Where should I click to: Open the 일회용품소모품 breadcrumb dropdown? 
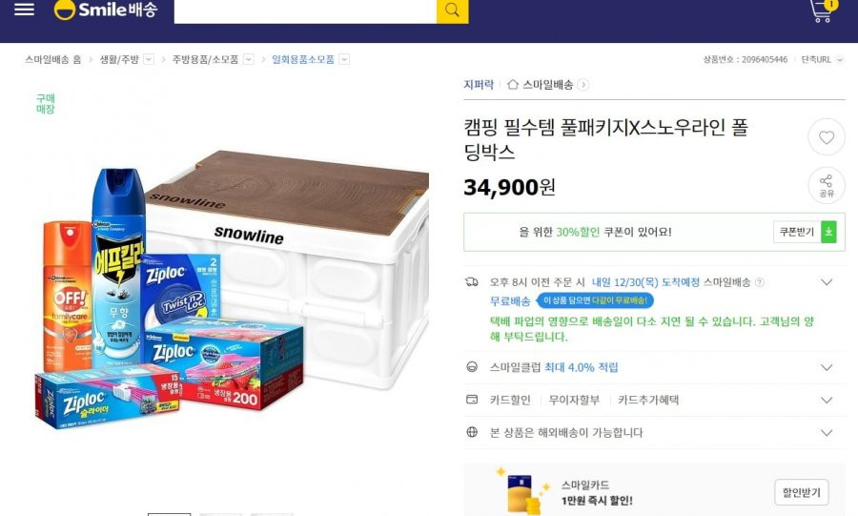click(x=344, y=59)
